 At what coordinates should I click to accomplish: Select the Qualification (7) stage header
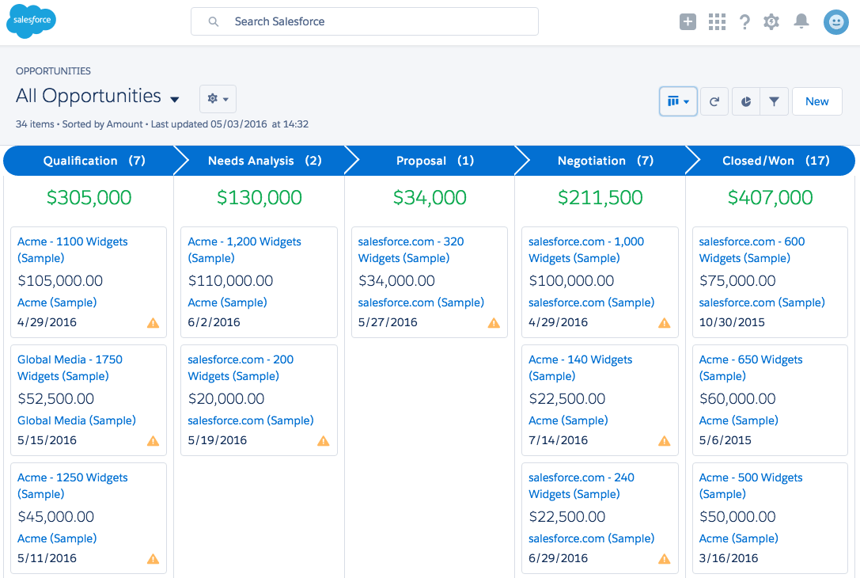(94, 161)
